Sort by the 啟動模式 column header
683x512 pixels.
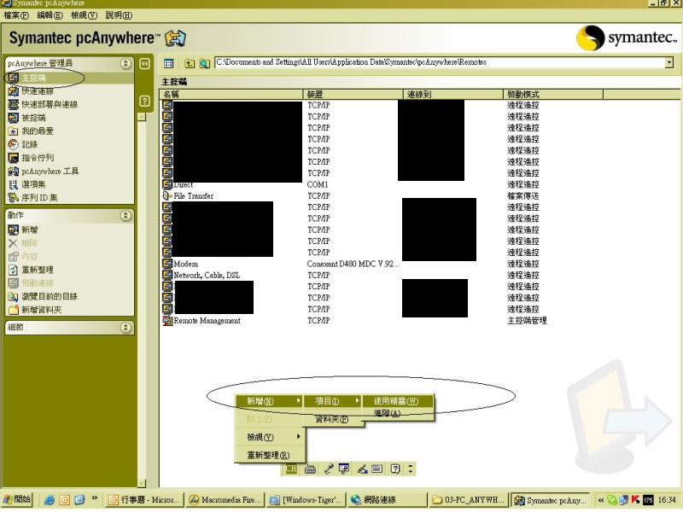click(553, 94)
